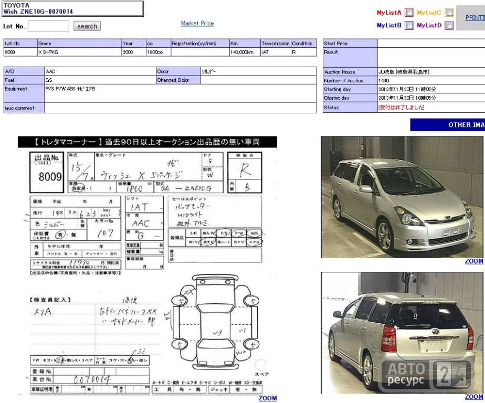
Task: Tick the MyListA checkbox
Action: [x=409, y=13]
